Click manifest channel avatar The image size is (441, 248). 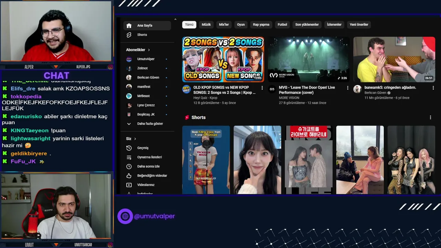tap(129, 87)
